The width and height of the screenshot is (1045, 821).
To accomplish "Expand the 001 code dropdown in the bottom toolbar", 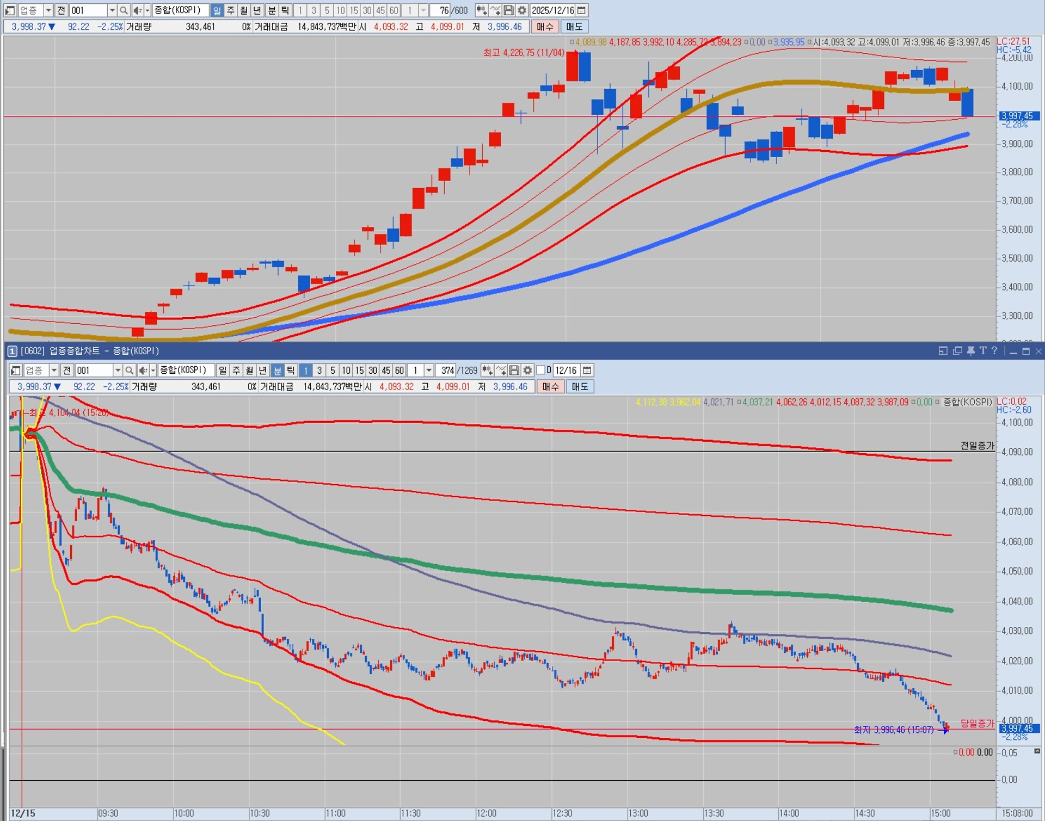I will pyautogui.click(x=118, y=371).
